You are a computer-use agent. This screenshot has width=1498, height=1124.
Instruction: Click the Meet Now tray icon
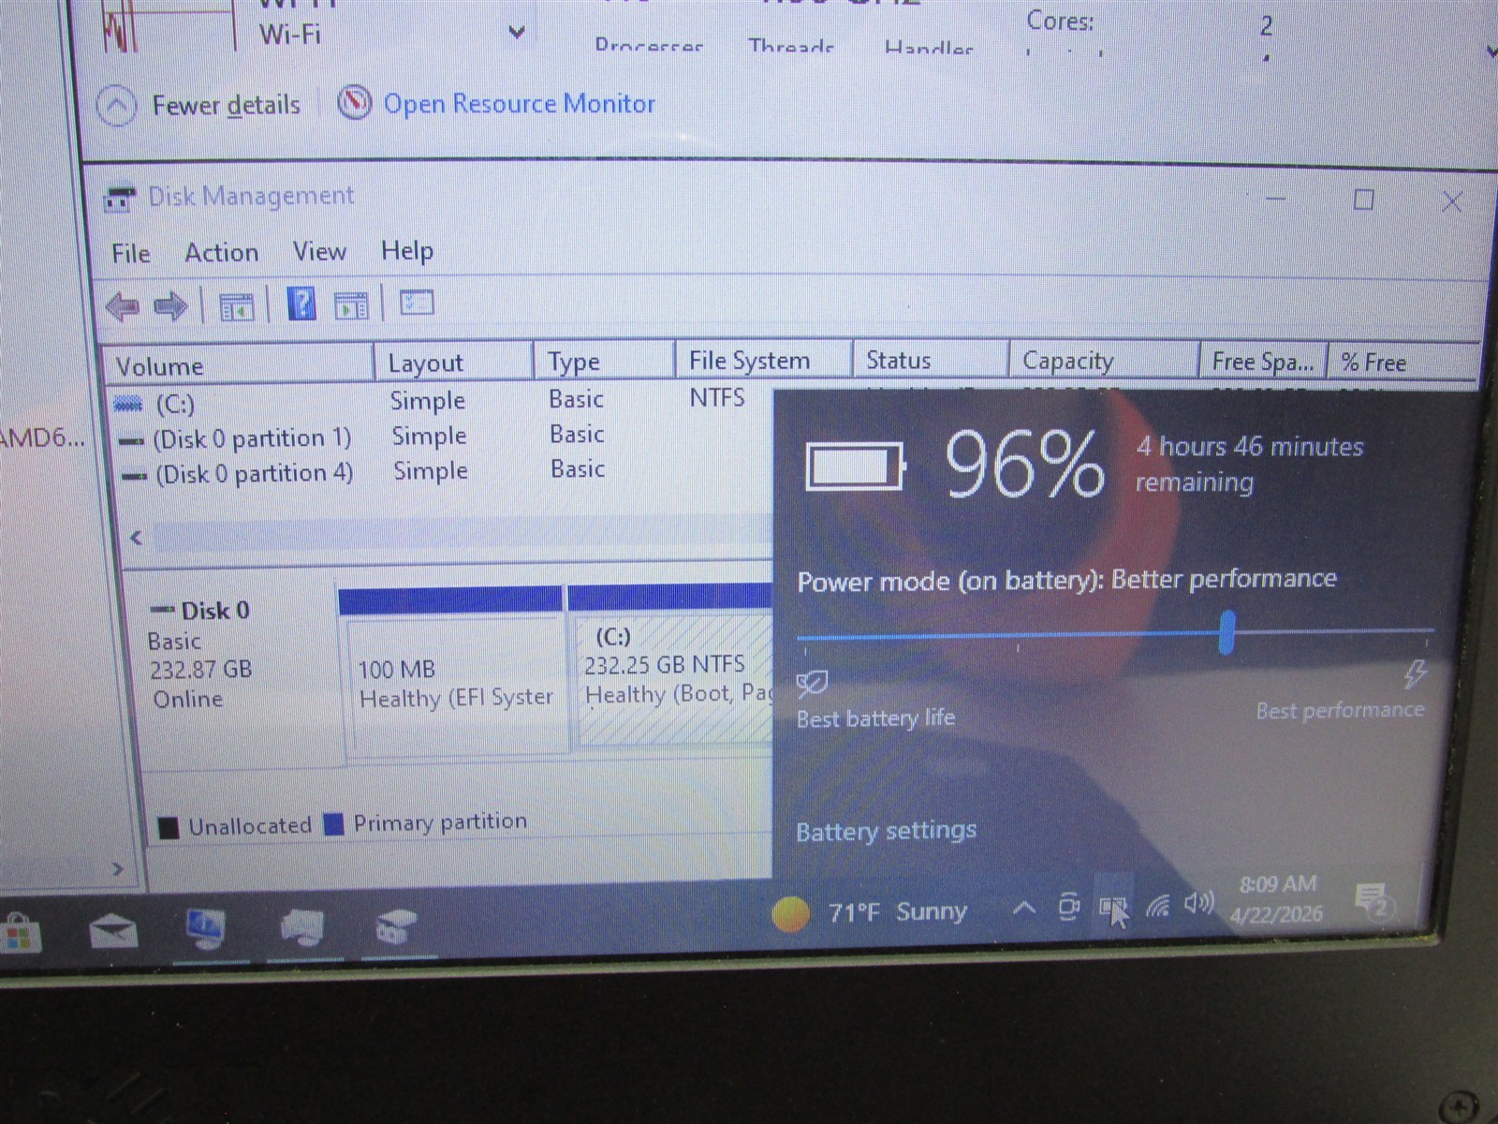coord(1068,907)
